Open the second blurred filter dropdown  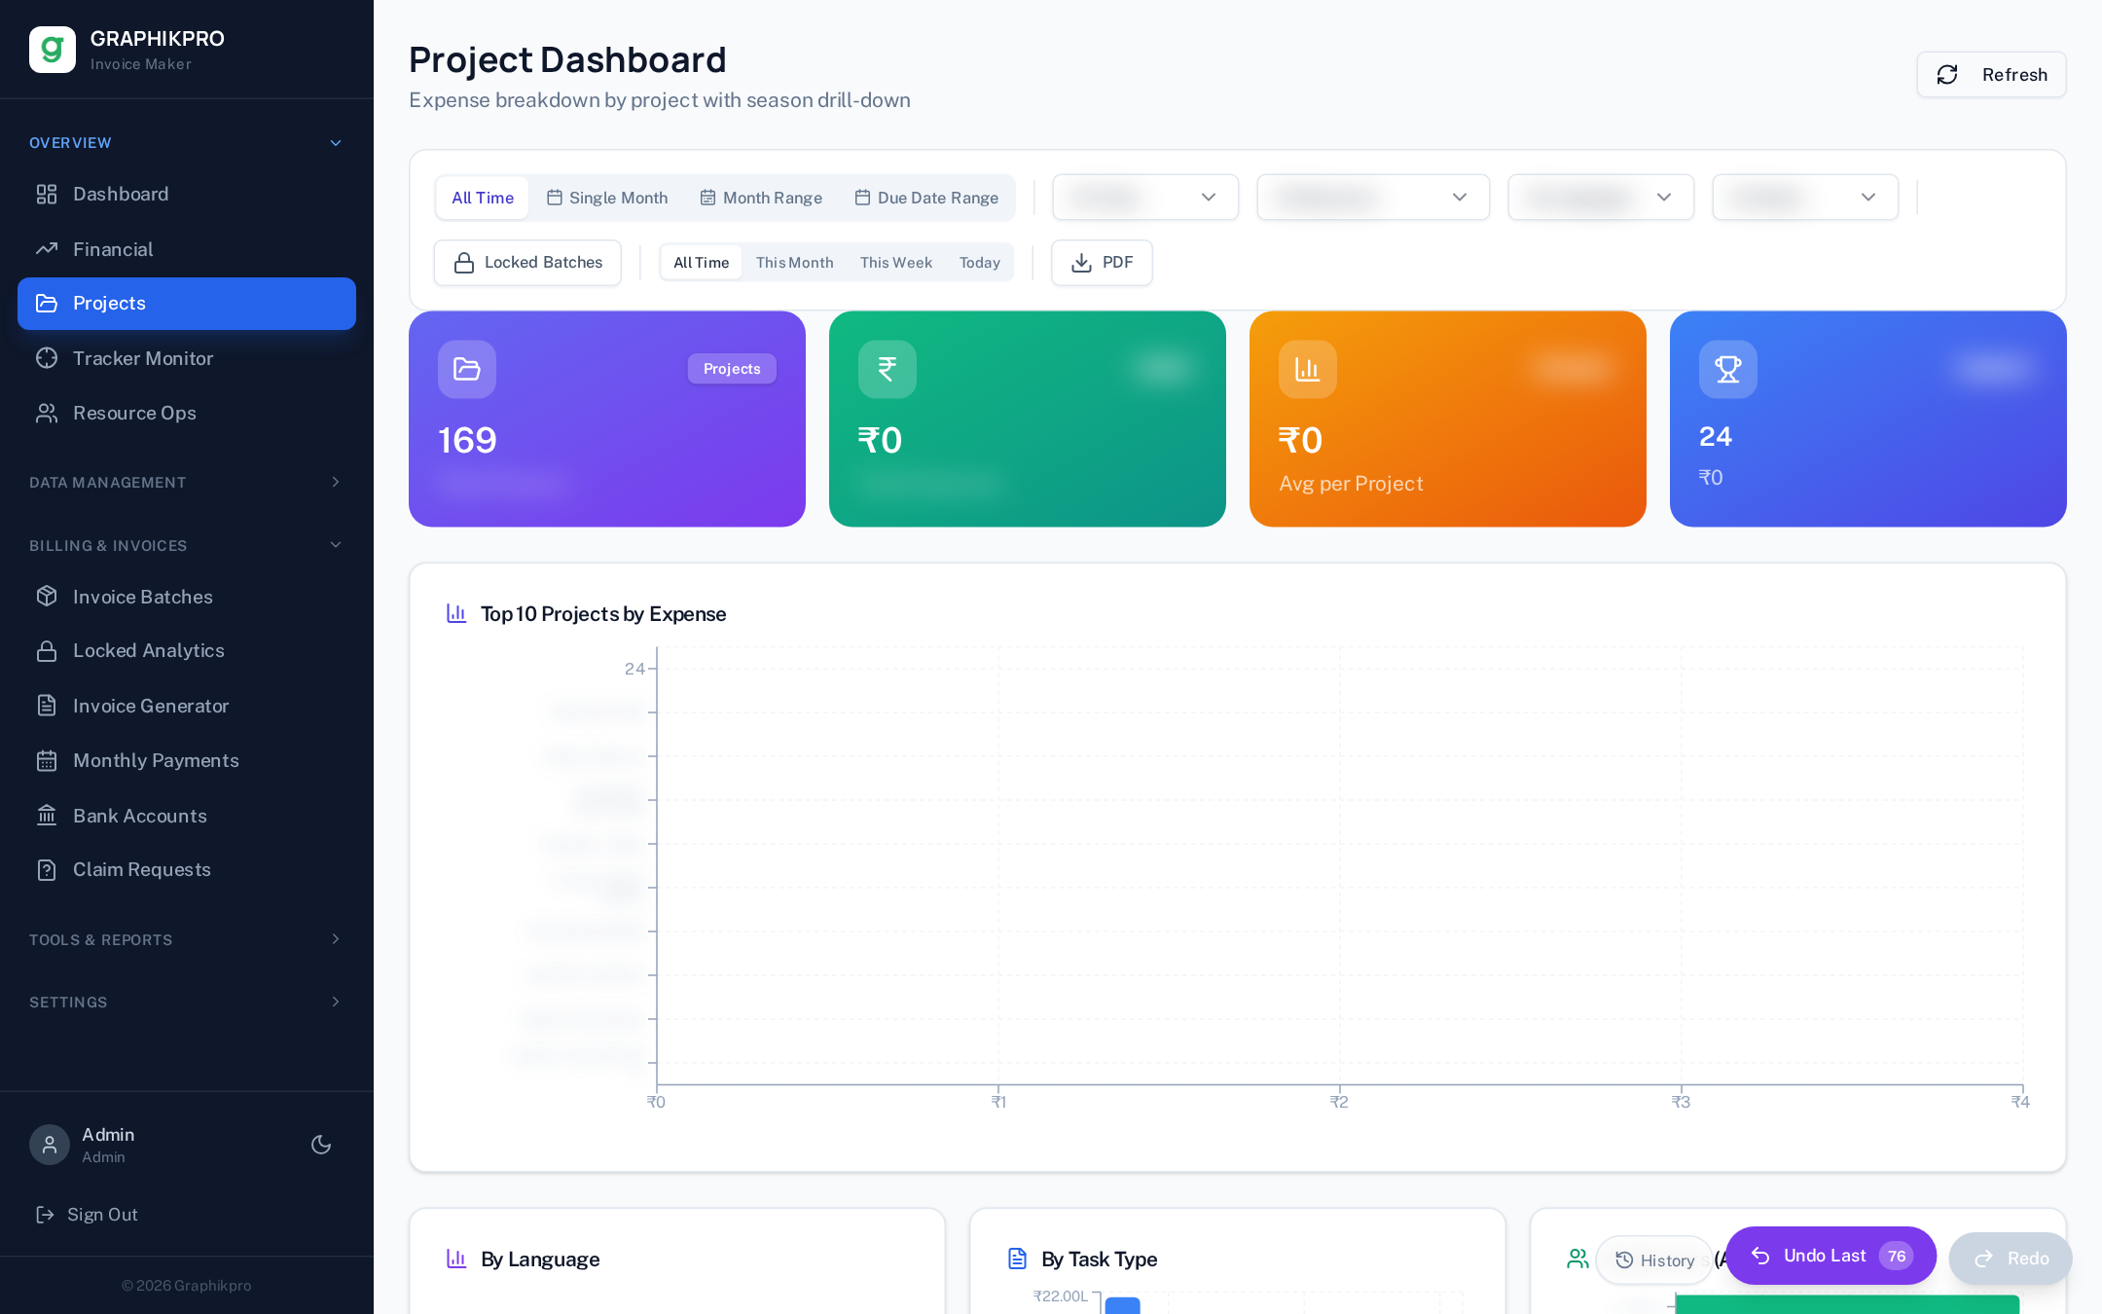click(x=1373, y=198)
